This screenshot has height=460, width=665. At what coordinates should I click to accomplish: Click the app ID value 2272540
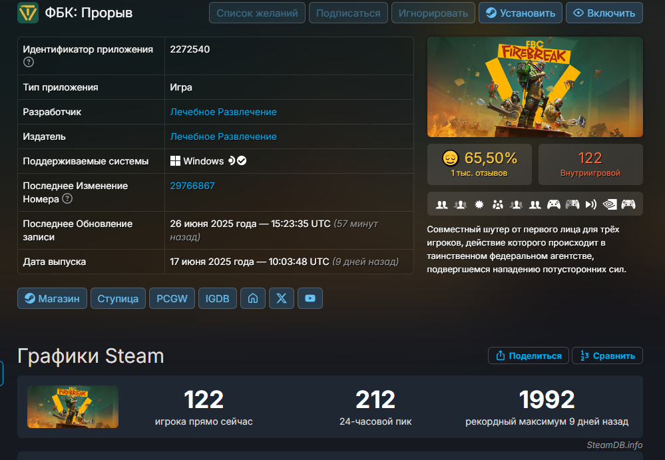click(190, 49)
